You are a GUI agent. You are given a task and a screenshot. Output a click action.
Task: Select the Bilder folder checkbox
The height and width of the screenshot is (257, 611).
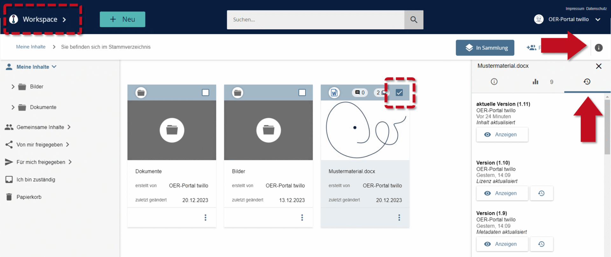[x=302, y=92]
